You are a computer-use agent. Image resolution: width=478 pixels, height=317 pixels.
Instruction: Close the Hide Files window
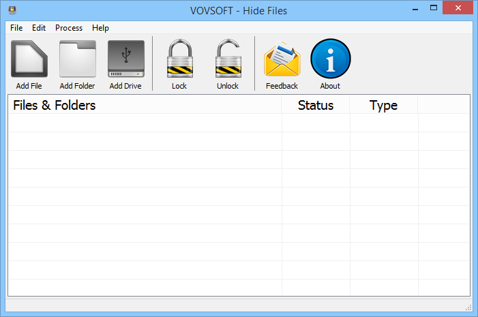tap(458, 8)
